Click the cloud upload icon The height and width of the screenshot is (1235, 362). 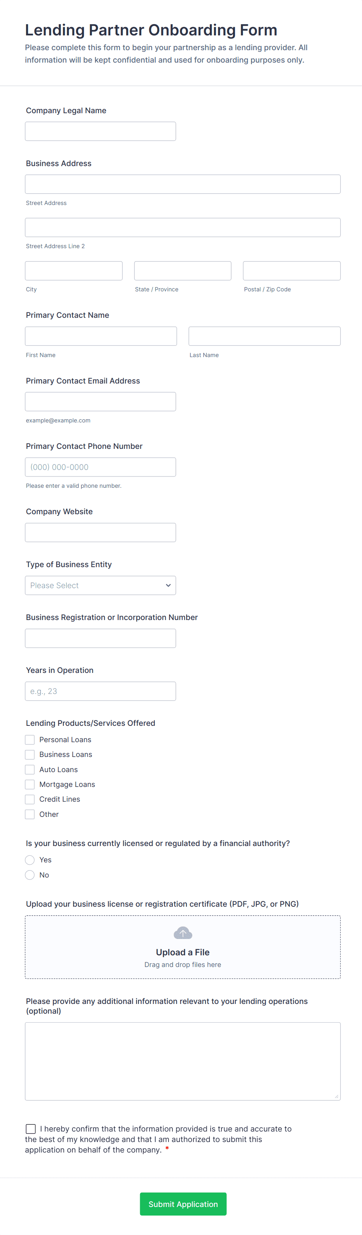(x=183, y=933)
